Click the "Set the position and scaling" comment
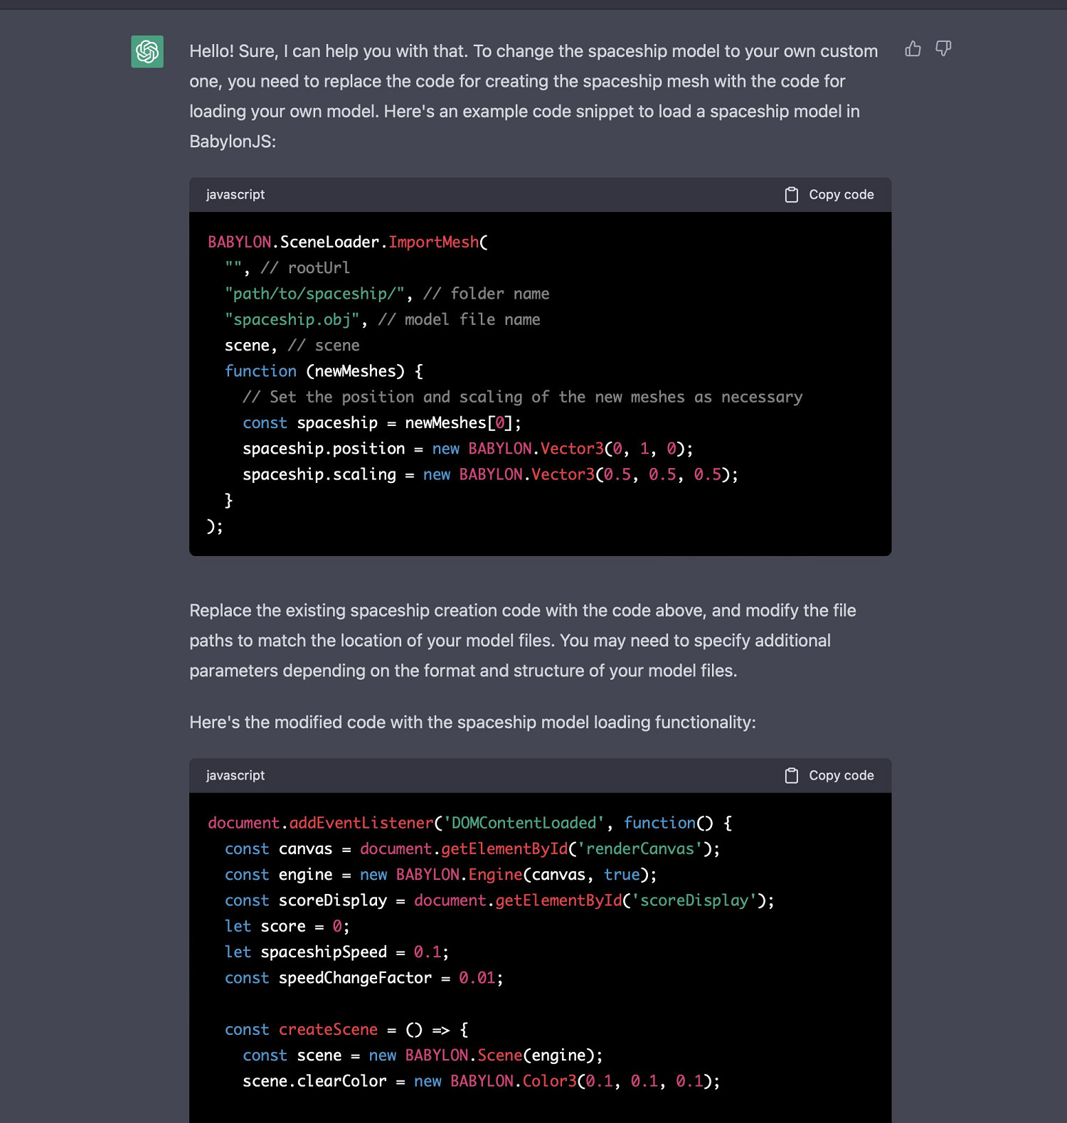The image size is (1067, 1123). 522,398
